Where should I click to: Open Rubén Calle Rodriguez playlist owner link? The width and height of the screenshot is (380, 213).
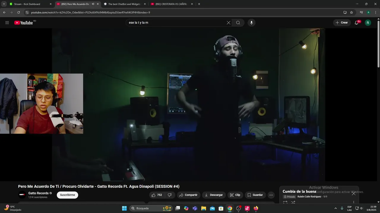tap(309, 197)
